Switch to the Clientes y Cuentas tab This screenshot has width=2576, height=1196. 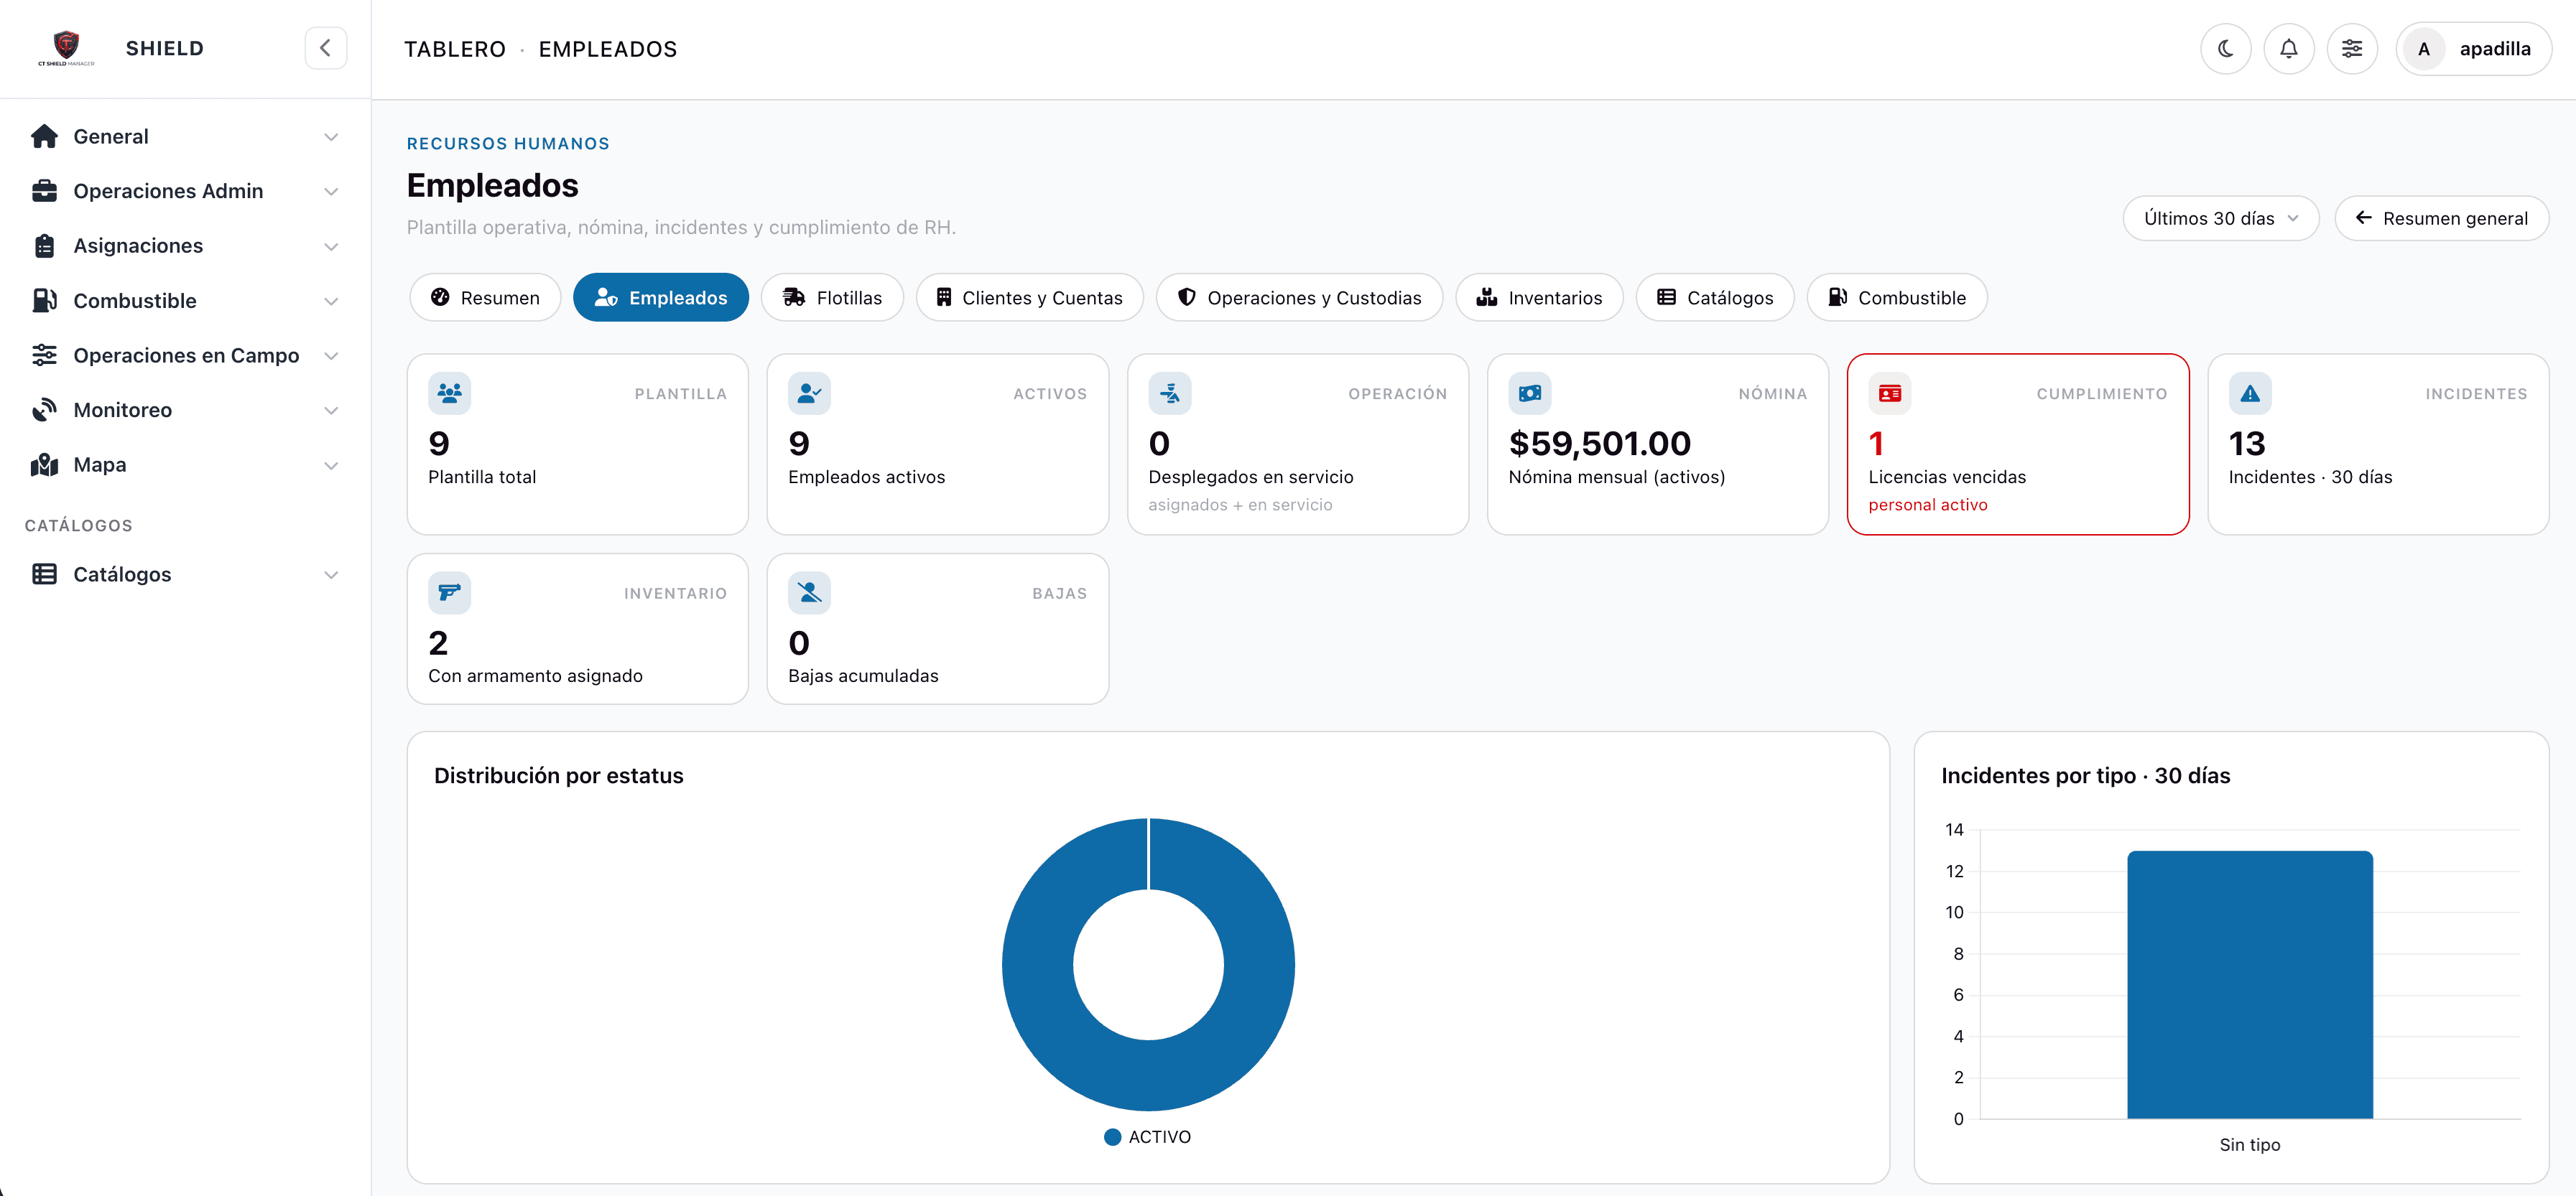[1029, 298]
